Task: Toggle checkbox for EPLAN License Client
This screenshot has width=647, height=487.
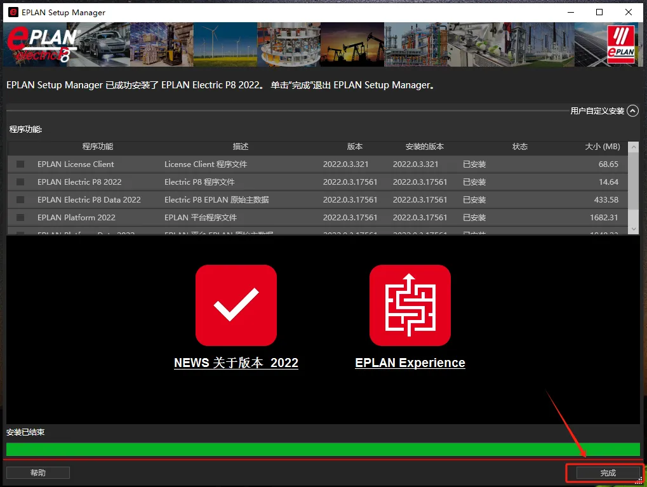Action: [x=20, y=164]
